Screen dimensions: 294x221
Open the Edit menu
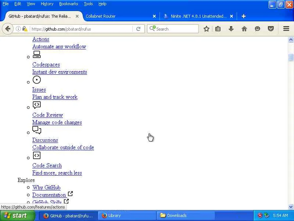(x=18, y=4)
